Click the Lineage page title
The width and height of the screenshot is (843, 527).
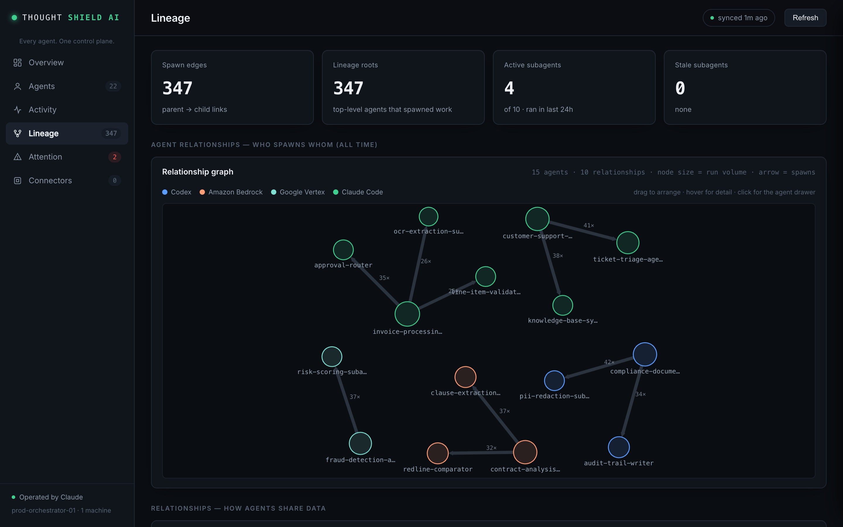[x=170, y=18]
